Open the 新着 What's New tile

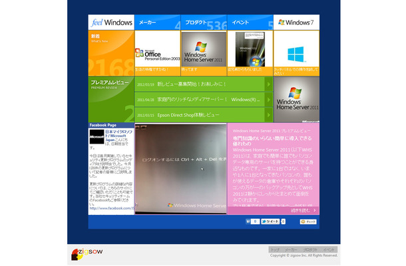tap(111, 53)
